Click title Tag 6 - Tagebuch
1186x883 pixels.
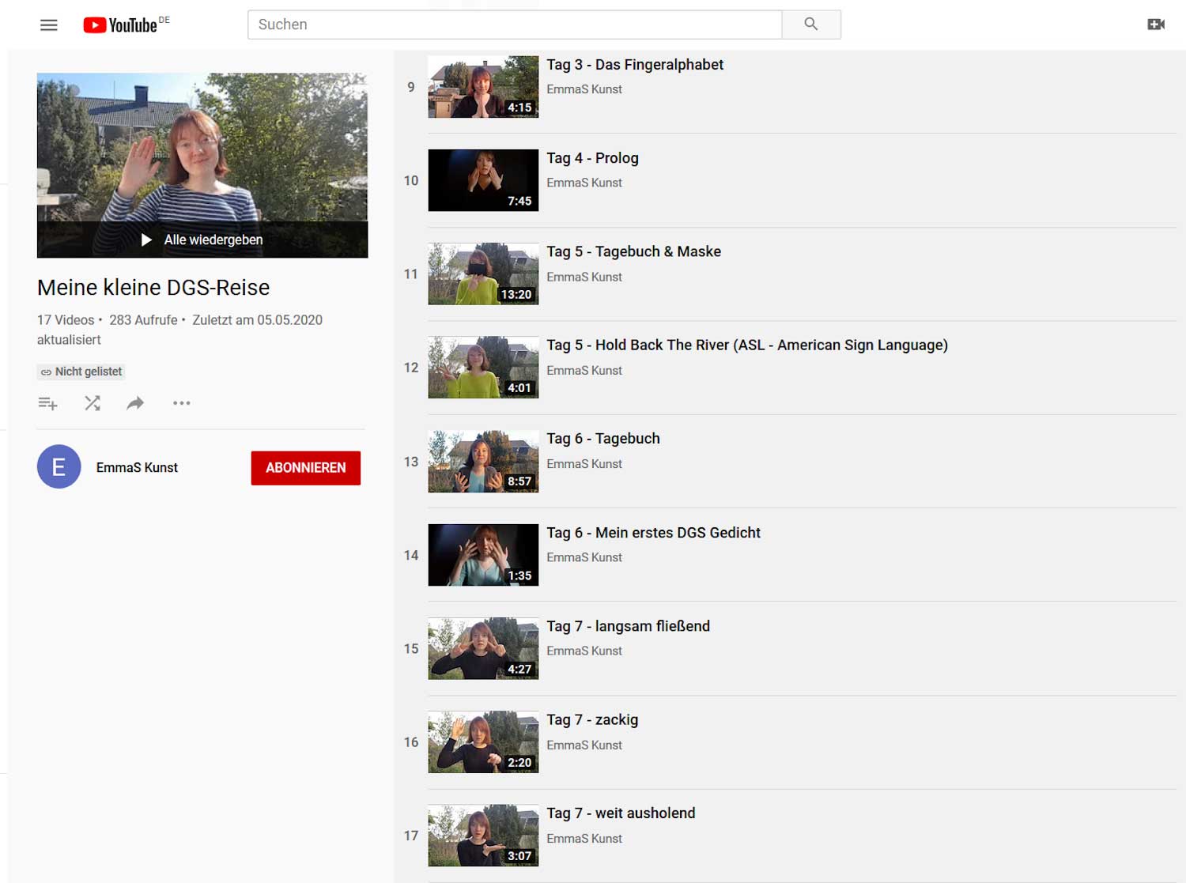point(603,439)
